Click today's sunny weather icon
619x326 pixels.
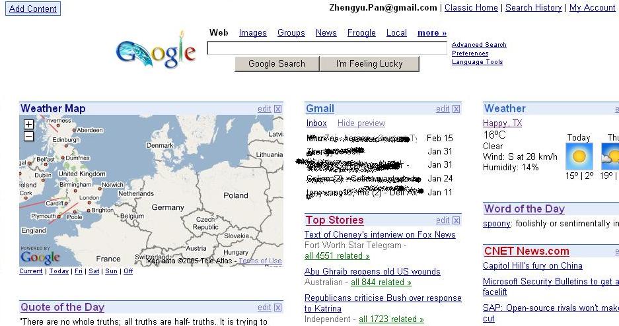tap(579, 156)
